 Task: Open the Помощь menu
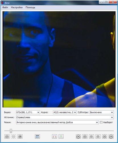coord(30,7)
